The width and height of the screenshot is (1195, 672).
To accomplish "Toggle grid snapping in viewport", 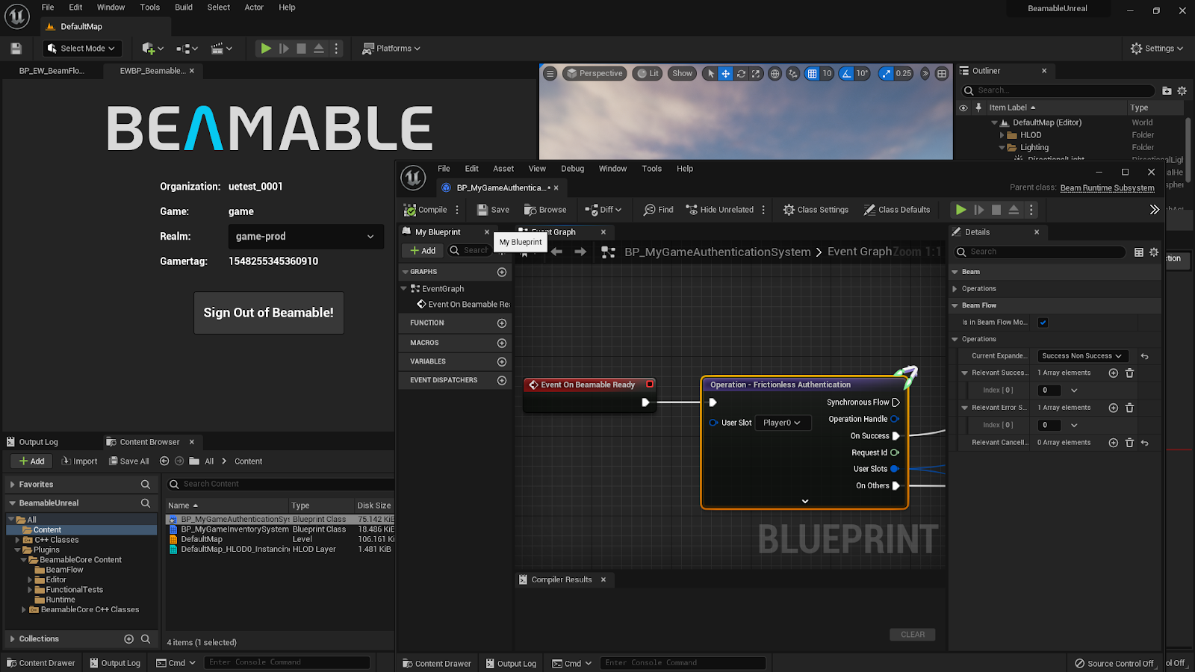I will click(812, 73).
